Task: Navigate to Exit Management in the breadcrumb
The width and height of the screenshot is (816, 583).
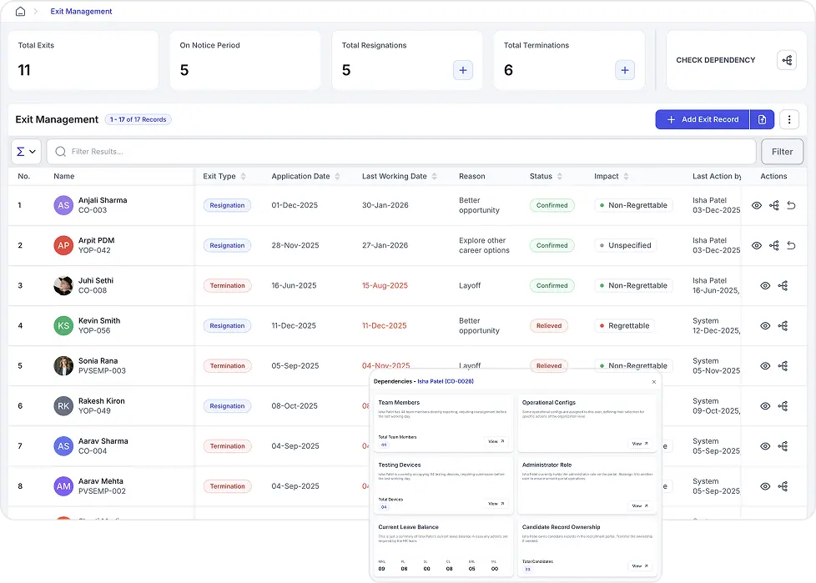Action: point(81,12)
